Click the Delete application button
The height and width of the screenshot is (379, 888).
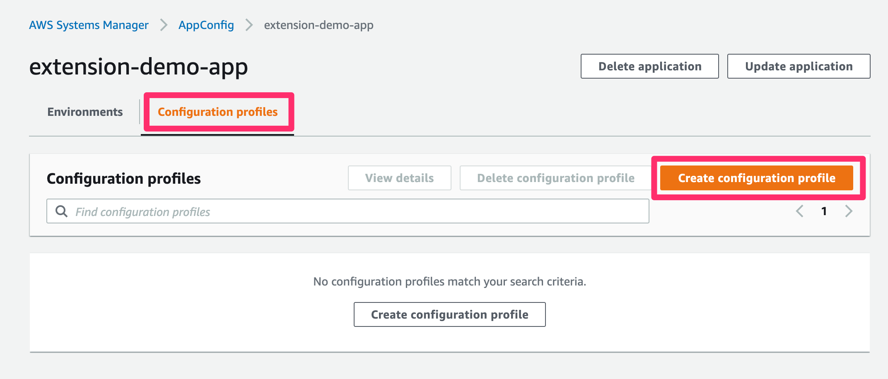click(650, 66)
